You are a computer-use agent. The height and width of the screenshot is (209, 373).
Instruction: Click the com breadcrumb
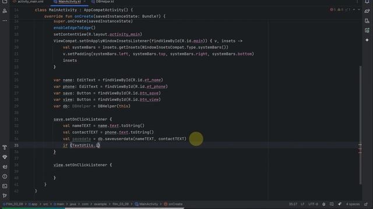click(85, 204)
